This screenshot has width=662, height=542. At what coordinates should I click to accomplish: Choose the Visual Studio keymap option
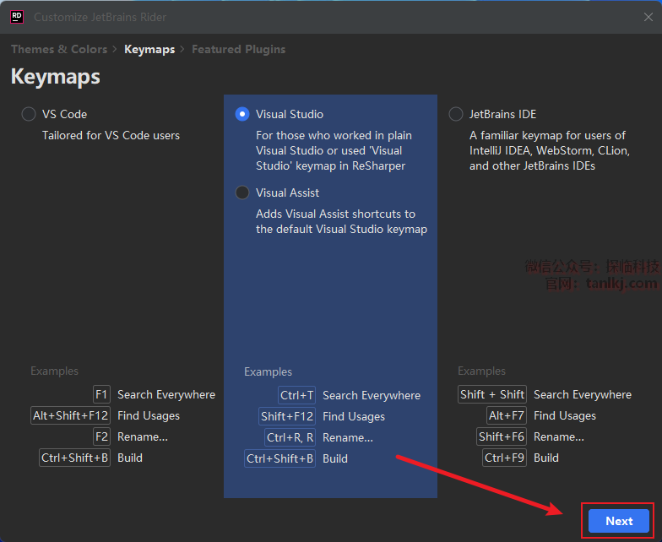pos(242,114)
